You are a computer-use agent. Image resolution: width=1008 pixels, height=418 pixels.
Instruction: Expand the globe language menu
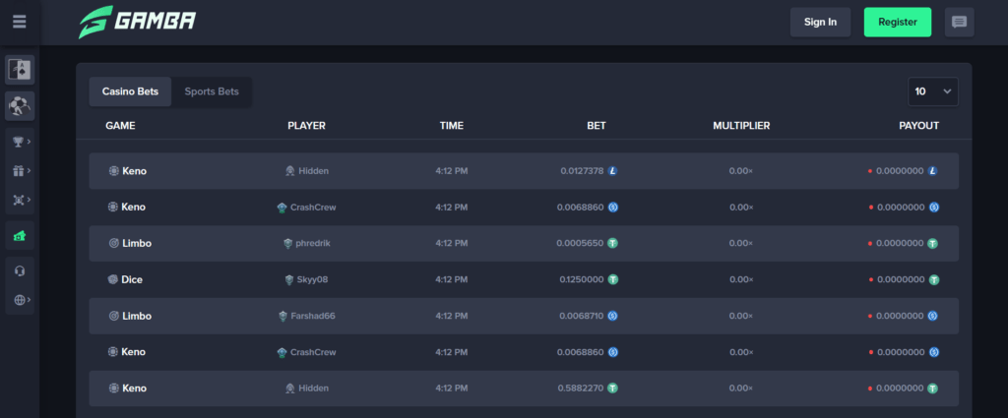click(20, 299)
